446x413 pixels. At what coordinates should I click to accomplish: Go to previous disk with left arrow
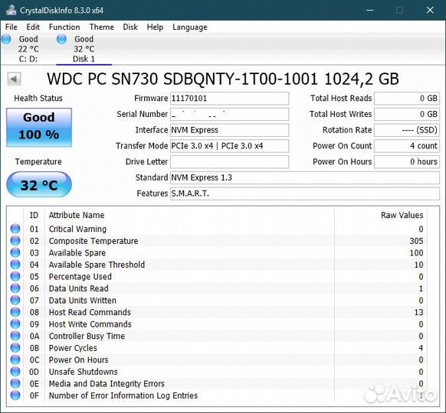pyautogui.click(x=14, y=79)
